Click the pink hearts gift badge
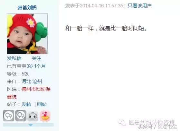The image size is (180, 131). pos(45,116)
